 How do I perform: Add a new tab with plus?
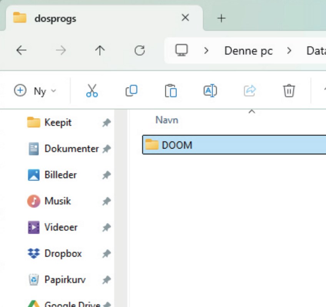click(x=221, y=18)
